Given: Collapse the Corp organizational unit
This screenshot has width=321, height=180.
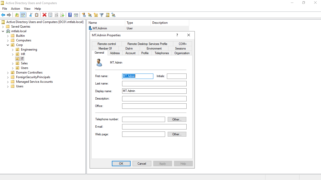Looking at the screenshot, I should [8, 45].
